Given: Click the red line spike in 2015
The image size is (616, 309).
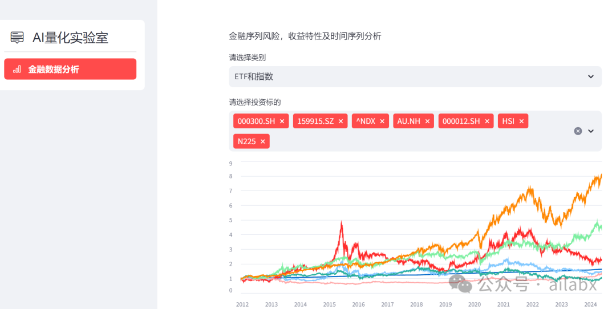Looking at the screenshot, I should [x=342, y=224].
